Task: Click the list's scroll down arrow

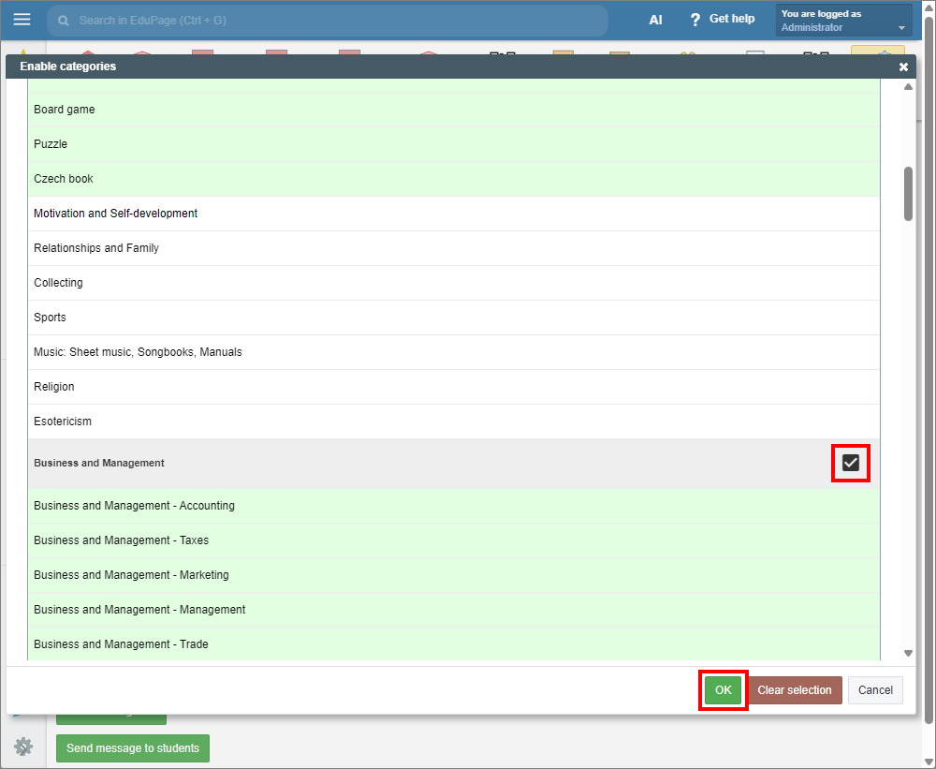Action: (908, 653)
